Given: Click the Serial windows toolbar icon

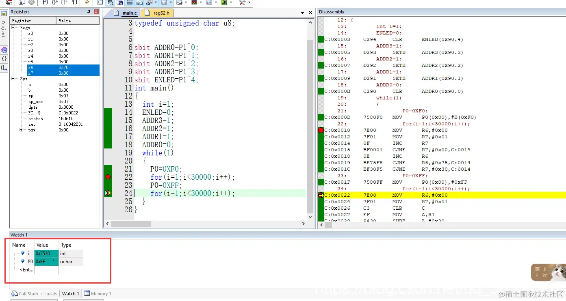Looking at the screenshot, I should 179,2.
